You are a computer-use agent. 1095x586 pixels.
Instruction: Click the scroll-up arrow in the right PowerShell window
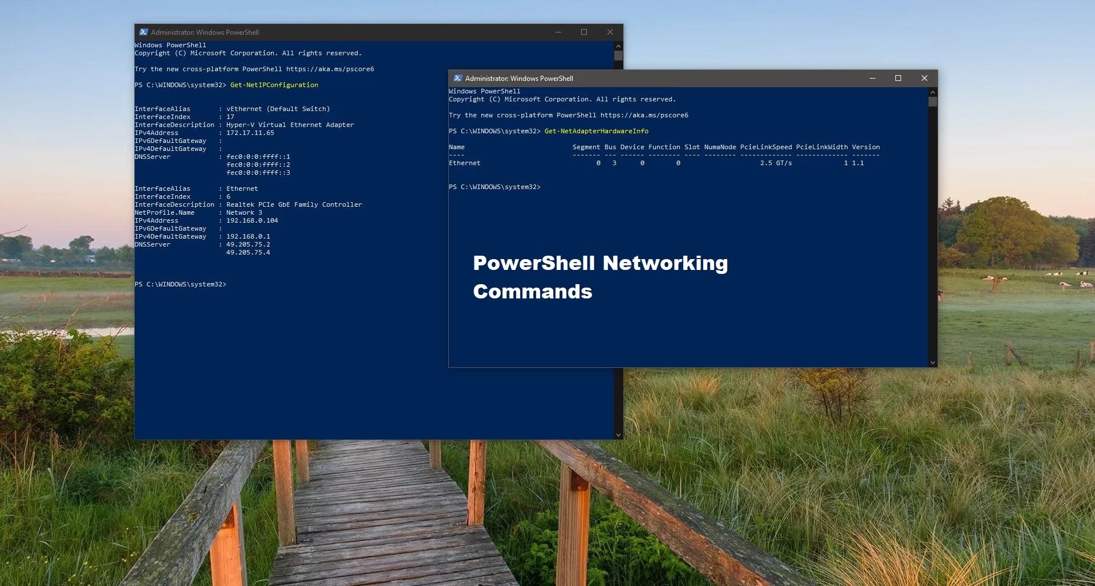pos(932,92)
